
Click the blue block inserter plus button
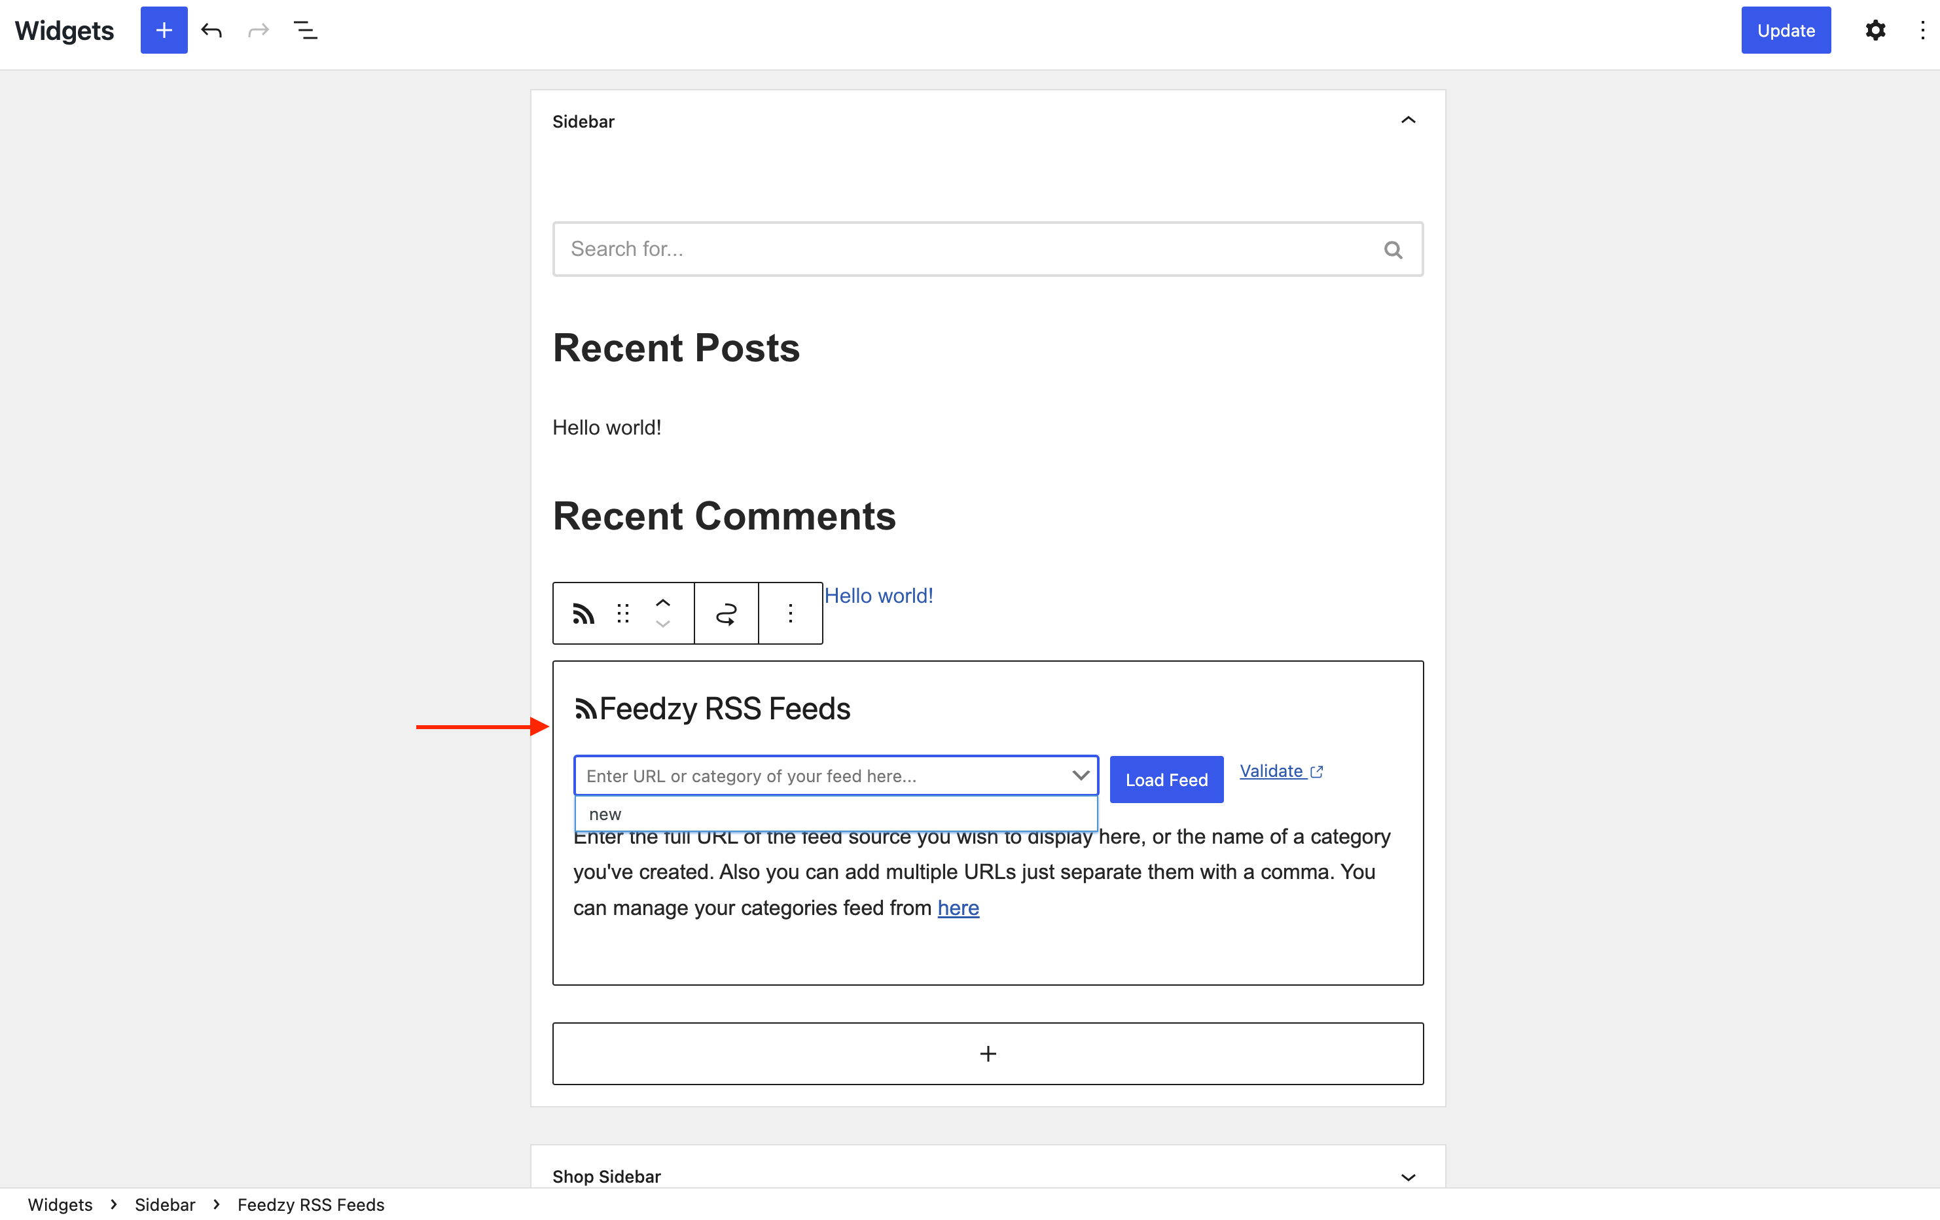[164, 31]
